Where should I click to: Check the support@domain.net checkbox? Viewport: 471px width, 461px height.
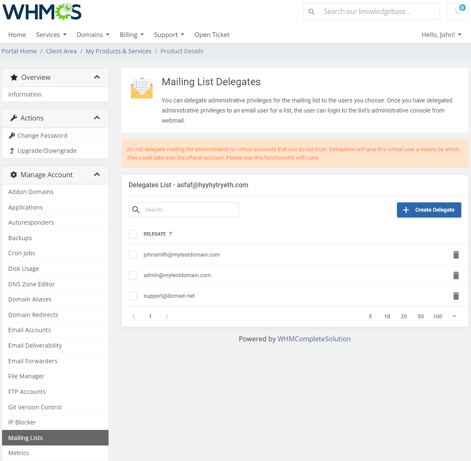click(133, 296)
